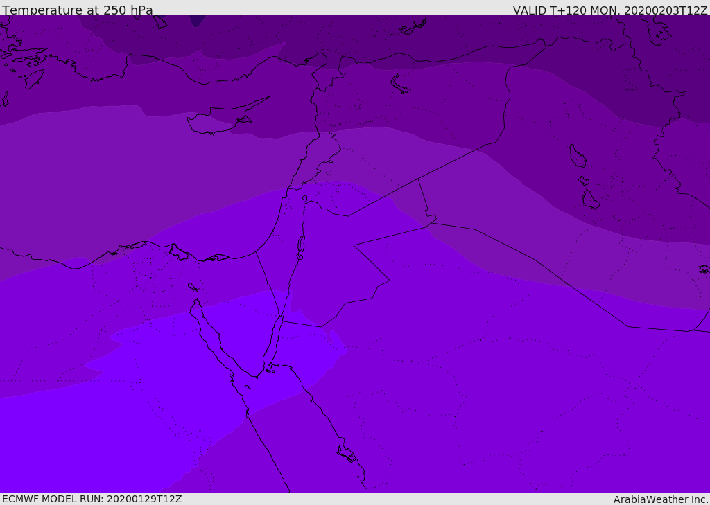Click the "Temperature at 250 hPa" title text
This screenshot has height=505, width=710.
78,10
